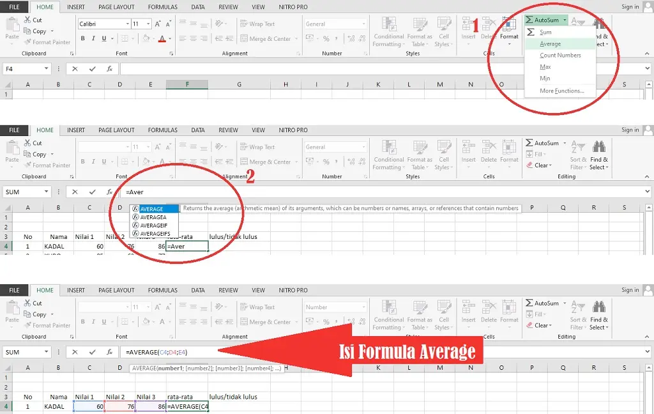This screenshot has width=654, height=414.
Task: Toggle align left in the top window's Alignment group
Action: (x=182, y=38)
